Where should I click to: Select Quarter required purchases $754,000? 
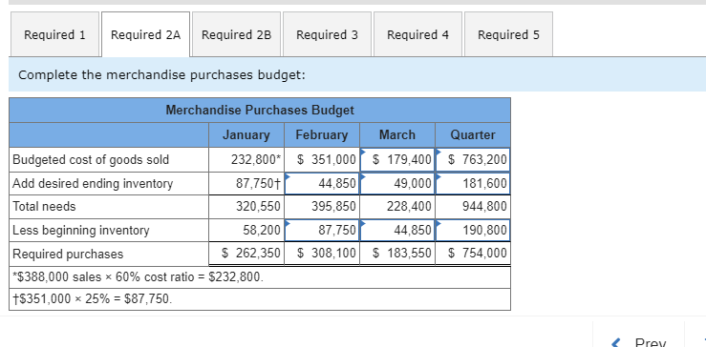(x=473, y=254)
